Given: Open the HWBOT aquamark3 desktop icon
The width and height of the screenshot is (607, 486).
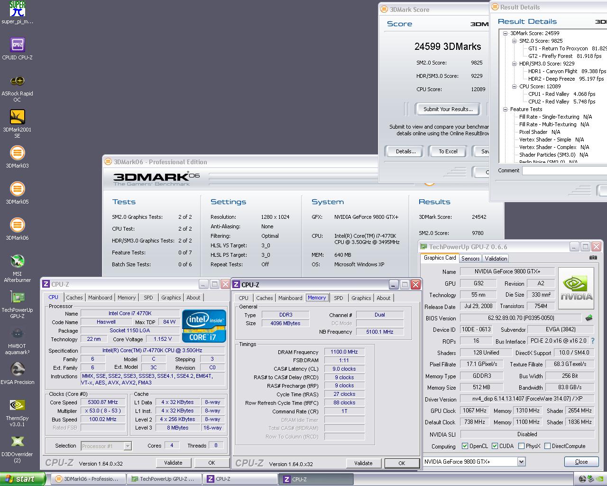Looking at the screenshot, I should [17, 334].
